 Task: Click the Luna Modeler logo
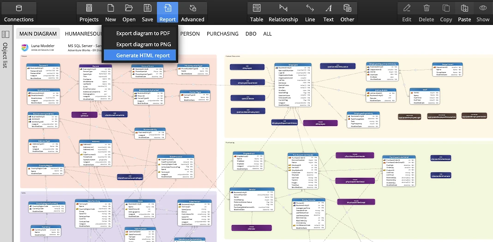click(x=25, y=48)
